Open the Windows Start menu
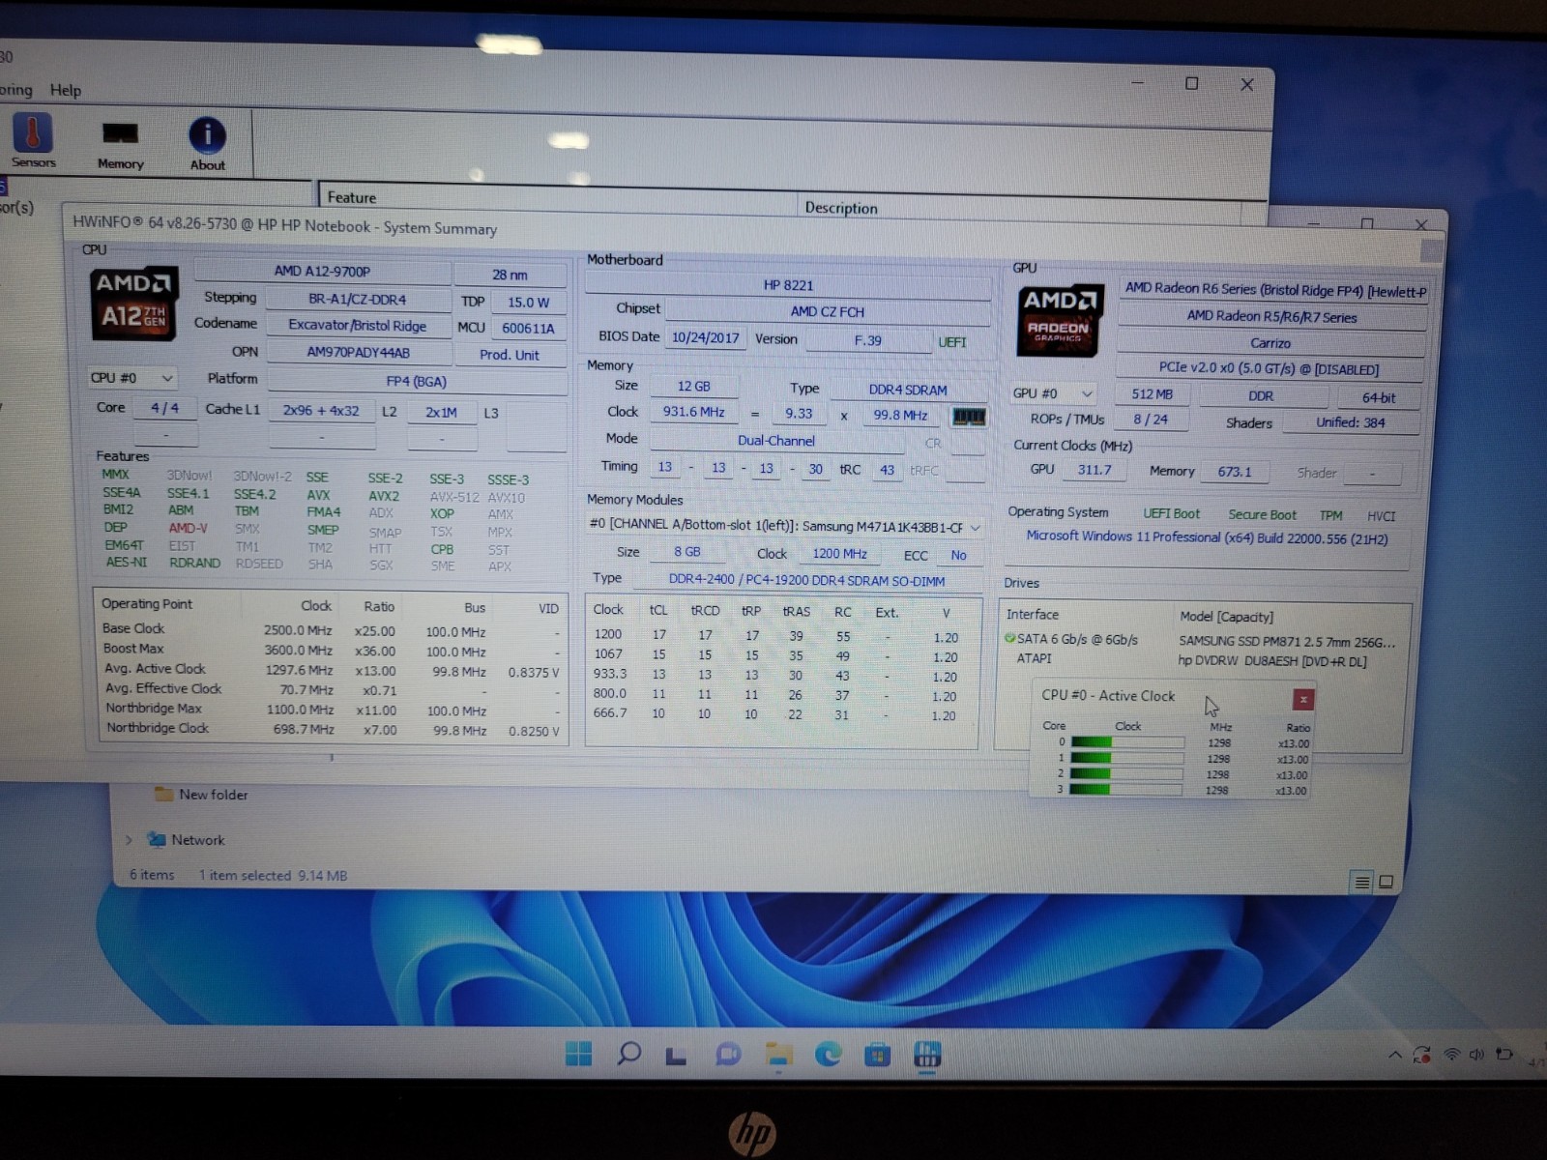The width and height of the screenshot is (1547, 1160). click(x=578, y=1054)
